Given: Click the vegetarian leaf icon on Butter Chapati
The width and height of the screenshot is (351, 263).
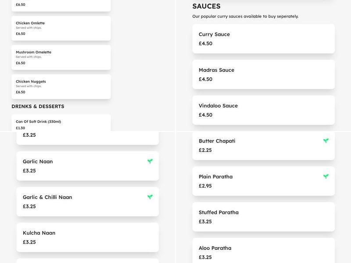Looking at the screenshot, I should tap(326, 141).
